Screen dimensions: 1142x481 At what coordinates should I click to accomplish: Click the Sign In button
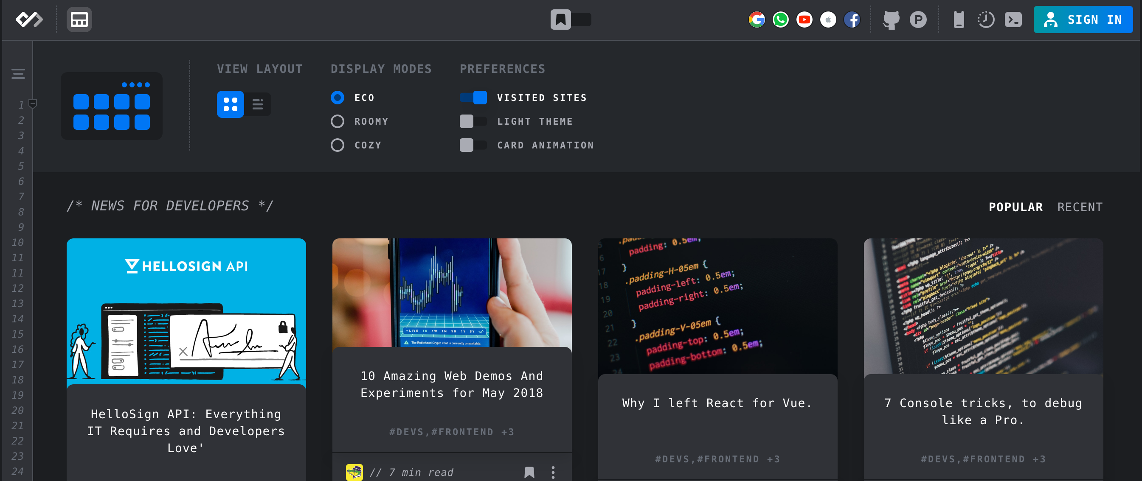click(1083, 20)
